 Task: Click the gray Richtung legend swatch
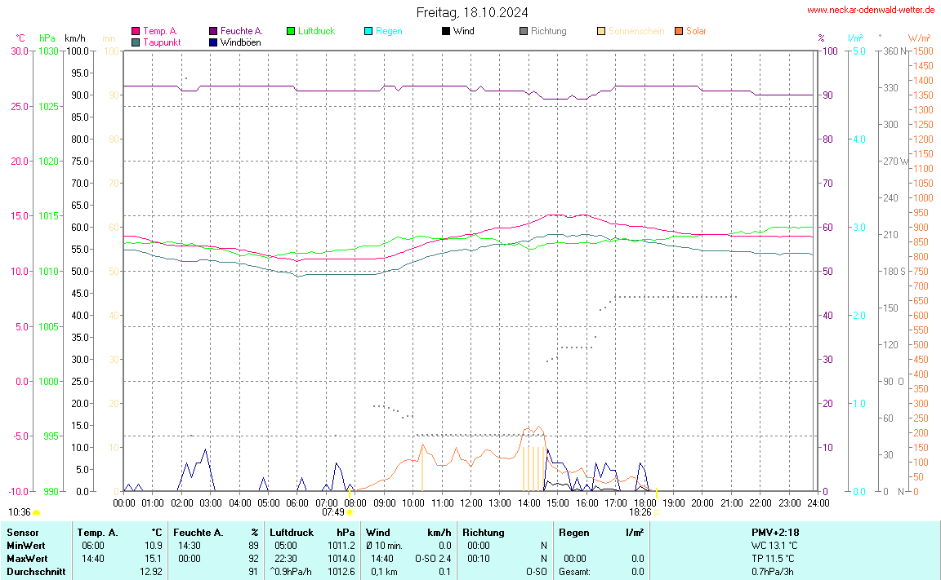coord(524,31)
